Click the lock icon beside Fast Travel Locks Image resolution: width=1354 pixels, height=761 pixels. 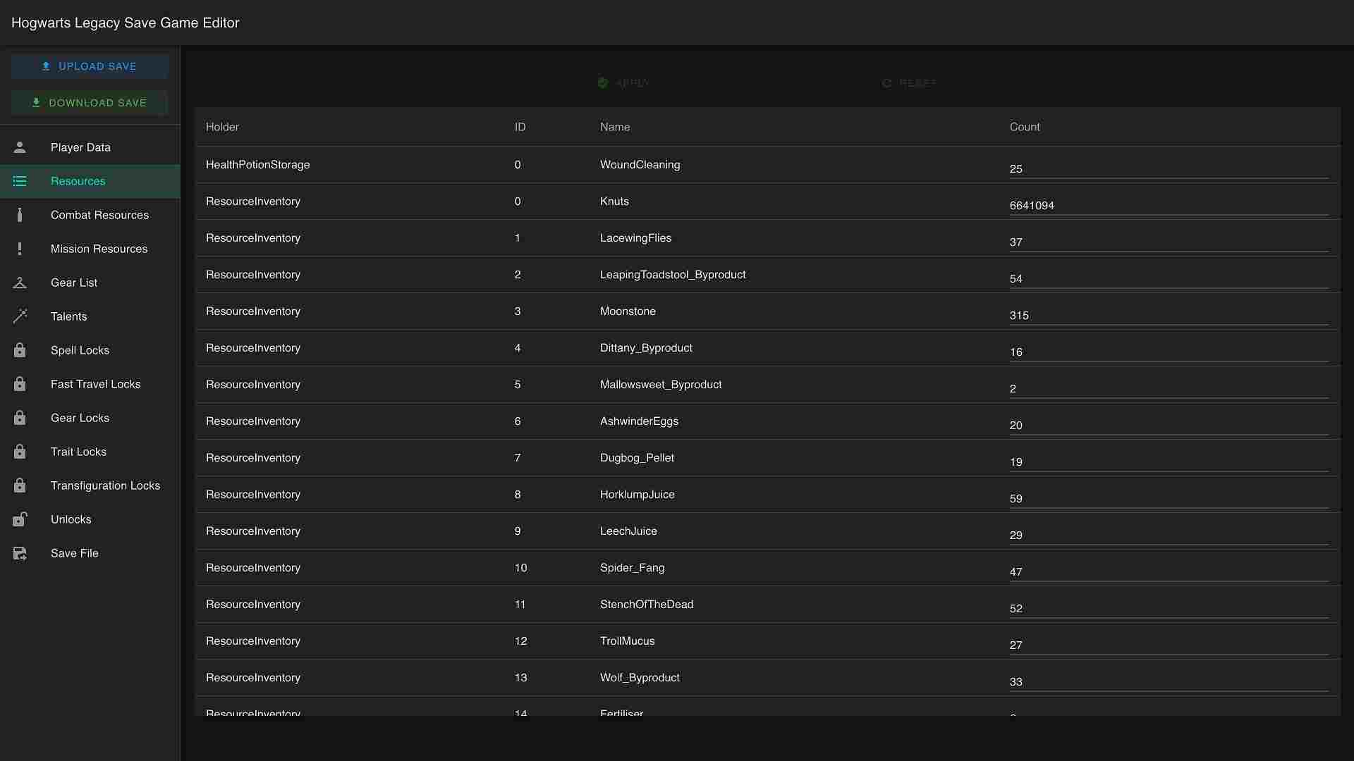point(20,384)
